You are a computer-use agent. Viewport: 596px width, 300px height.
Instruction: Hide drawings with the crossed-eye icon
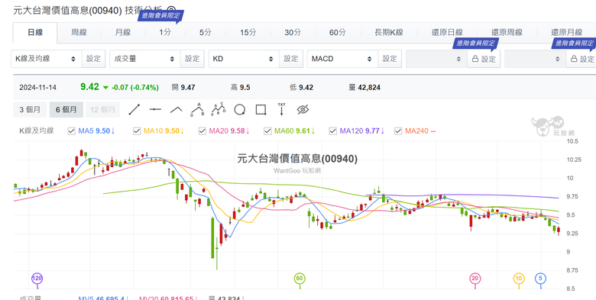[303, 110]
